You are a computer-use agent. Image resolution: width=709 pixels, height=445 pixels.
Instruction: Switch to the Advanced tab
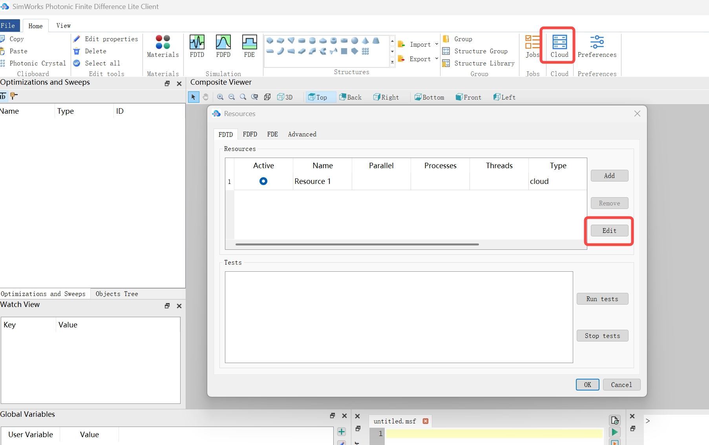pyautogui.click(x=302, y=134)
